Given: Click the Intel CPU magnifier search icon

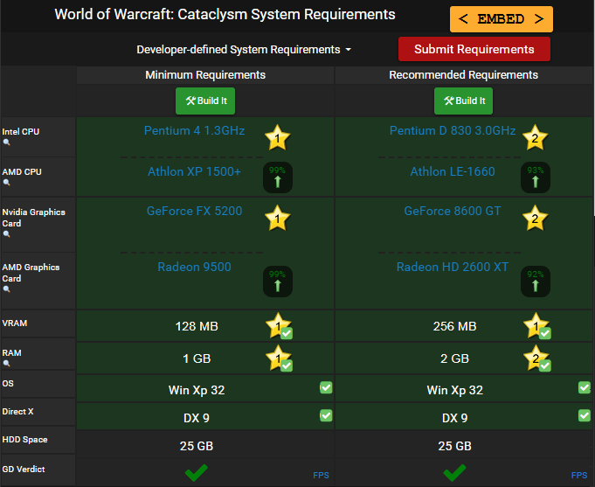Looking at the screenshot, I should tap(6, 143).
